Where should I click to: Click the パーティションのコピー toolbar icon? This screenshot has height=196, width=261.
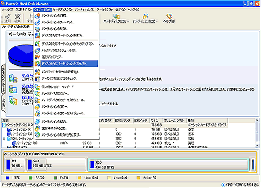(x=145, y=17)
